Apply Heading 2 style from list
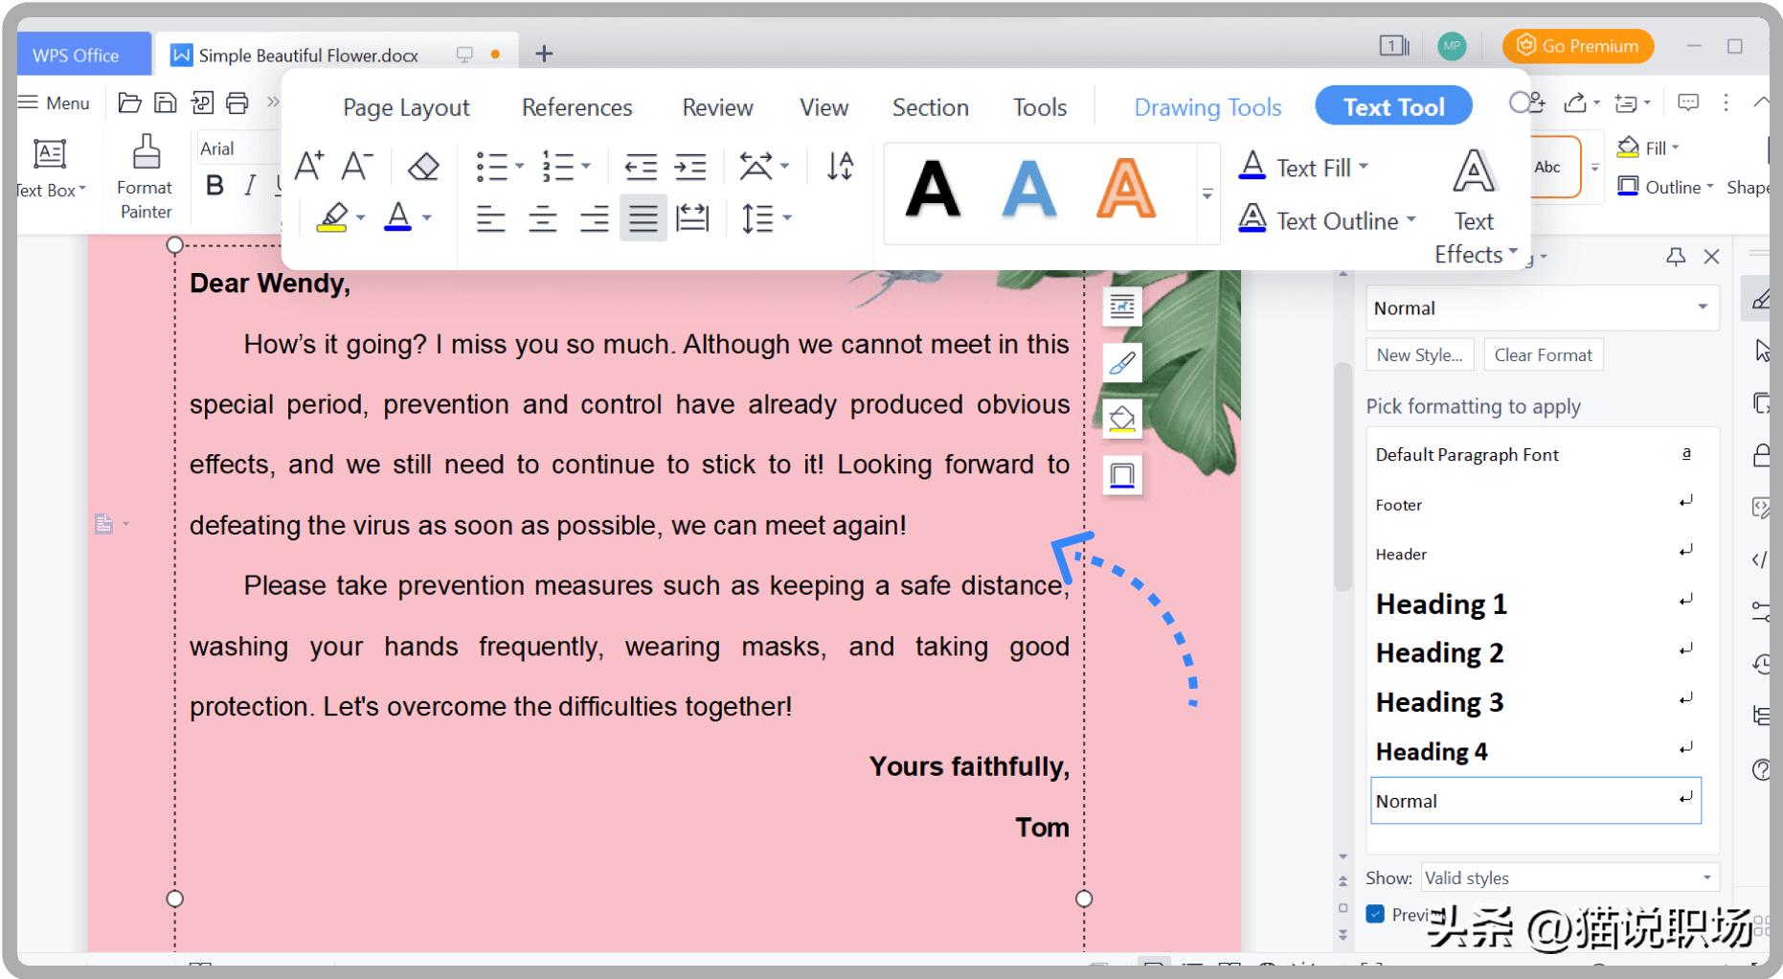Screen dimensions: 1783x979 [x=1439, y=653]
